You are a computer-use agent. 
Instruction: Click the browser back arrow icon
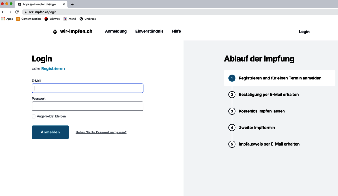[x=3, y=12]
